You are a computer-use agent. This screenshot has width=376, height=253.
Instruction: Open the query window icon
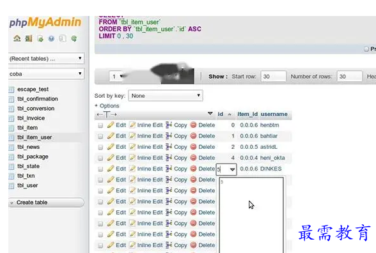coord(40,38)
